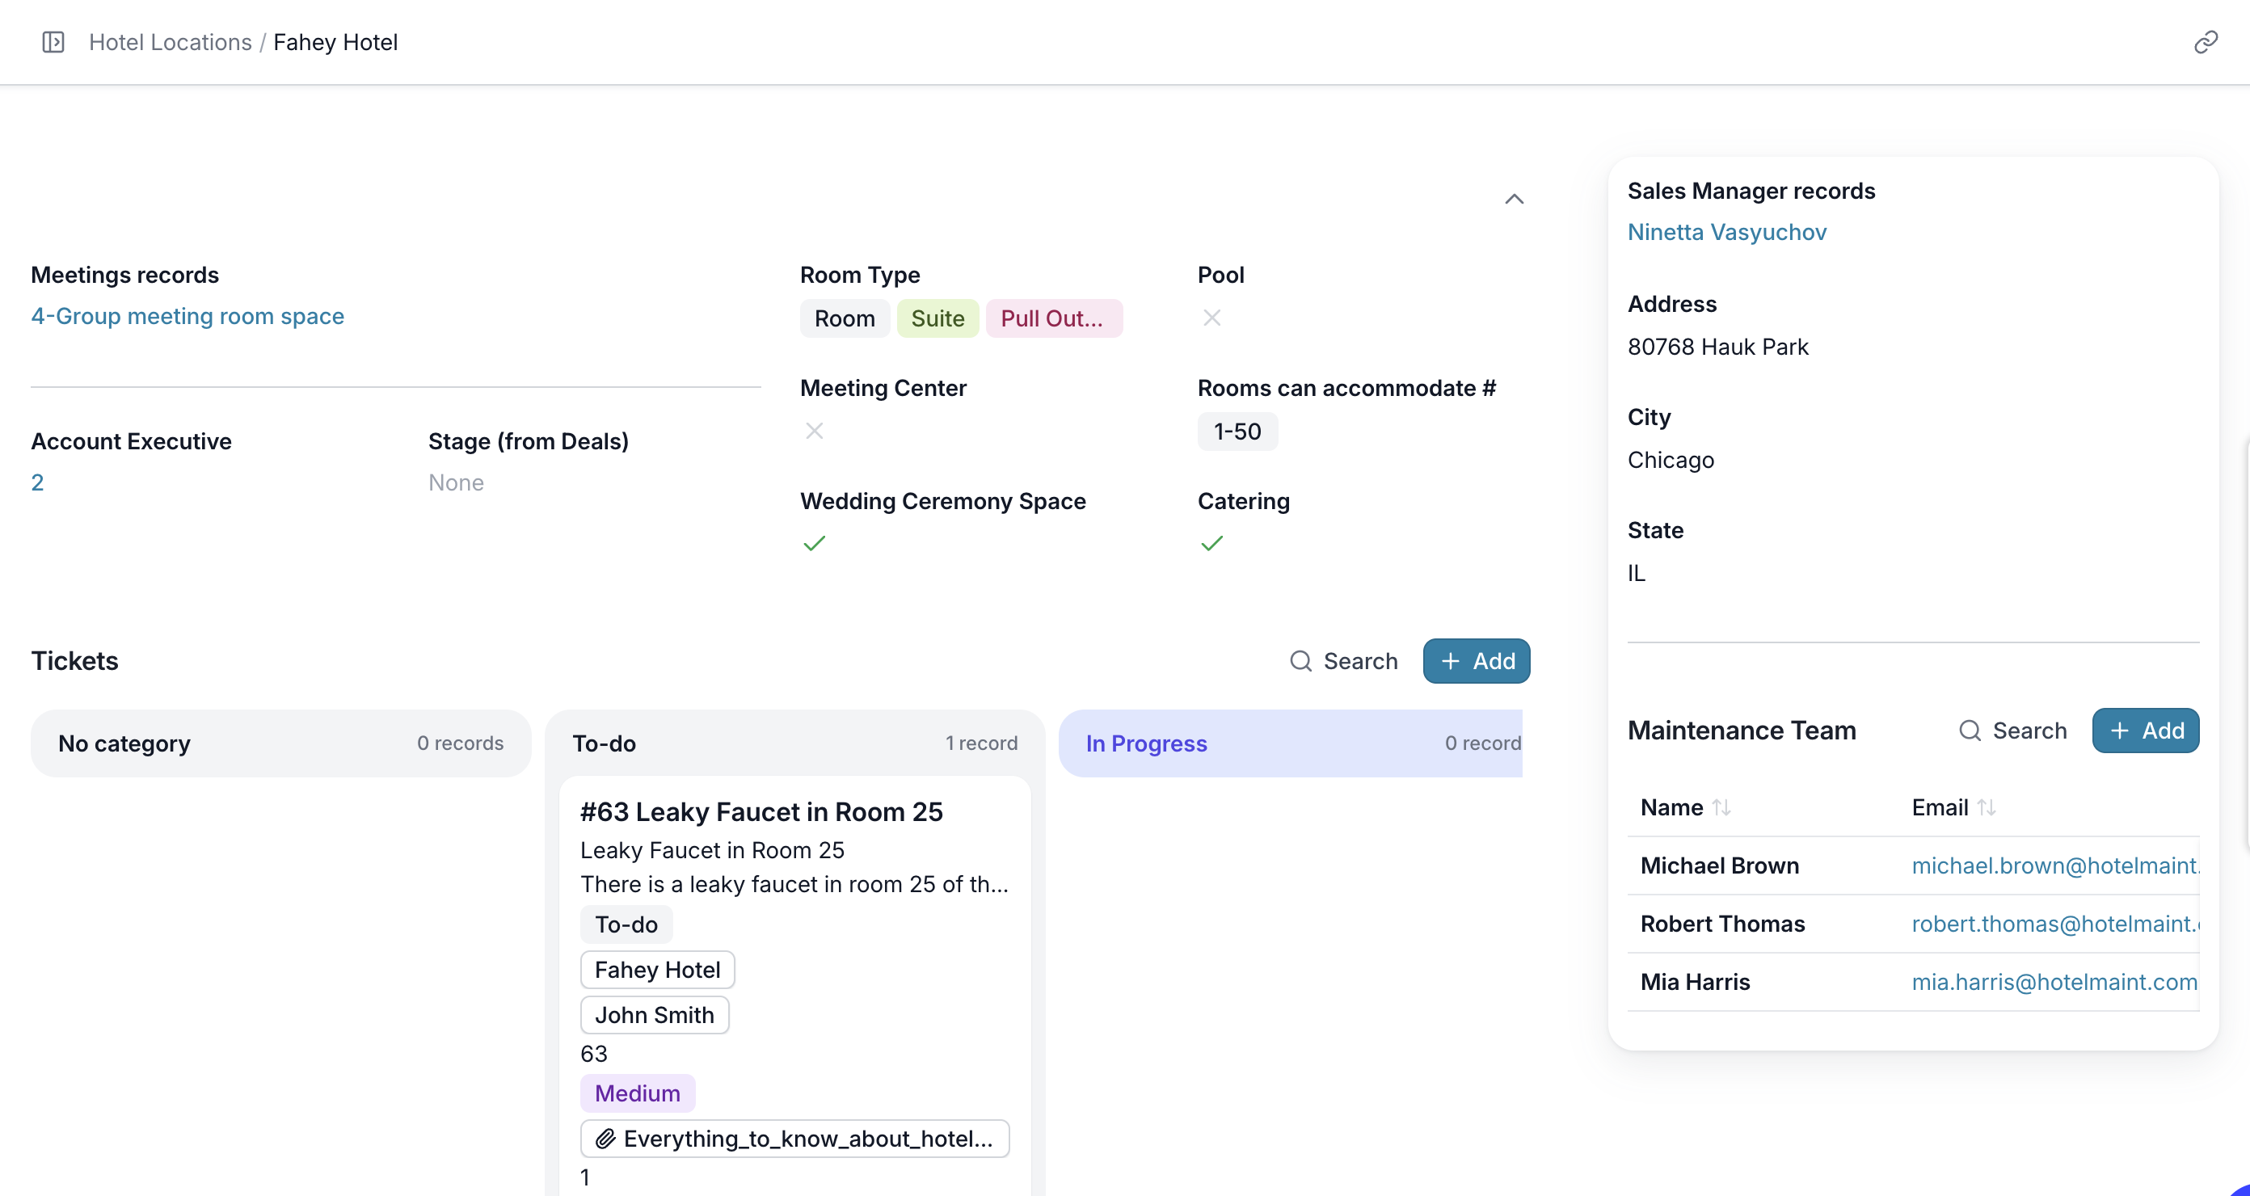Open ticket #63 Leaky Faucet in Room 25

761,811
